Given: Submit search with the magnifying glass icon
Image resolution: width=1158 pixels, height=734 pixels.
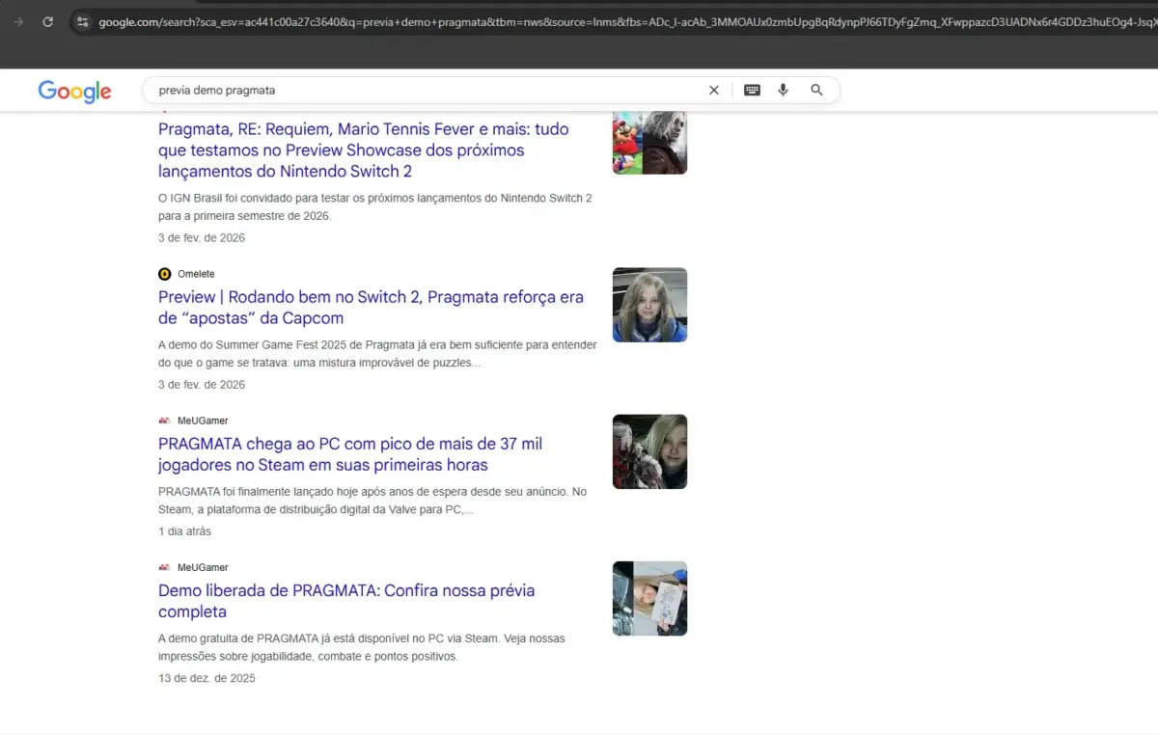Looking at the screenshot, I should pyautogui.click(x=816, y=90).
